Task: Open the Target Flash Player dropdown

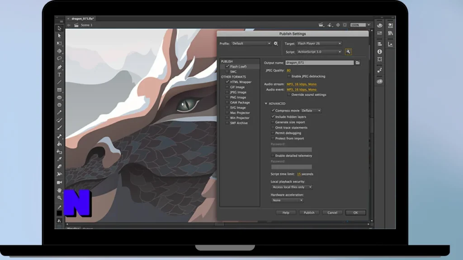Action: tap(319, 44)
